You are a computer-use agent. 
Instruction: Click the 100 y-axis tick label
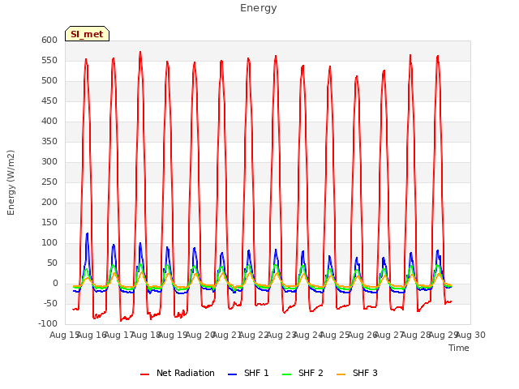pyautogui.click(x=49, y=243)
